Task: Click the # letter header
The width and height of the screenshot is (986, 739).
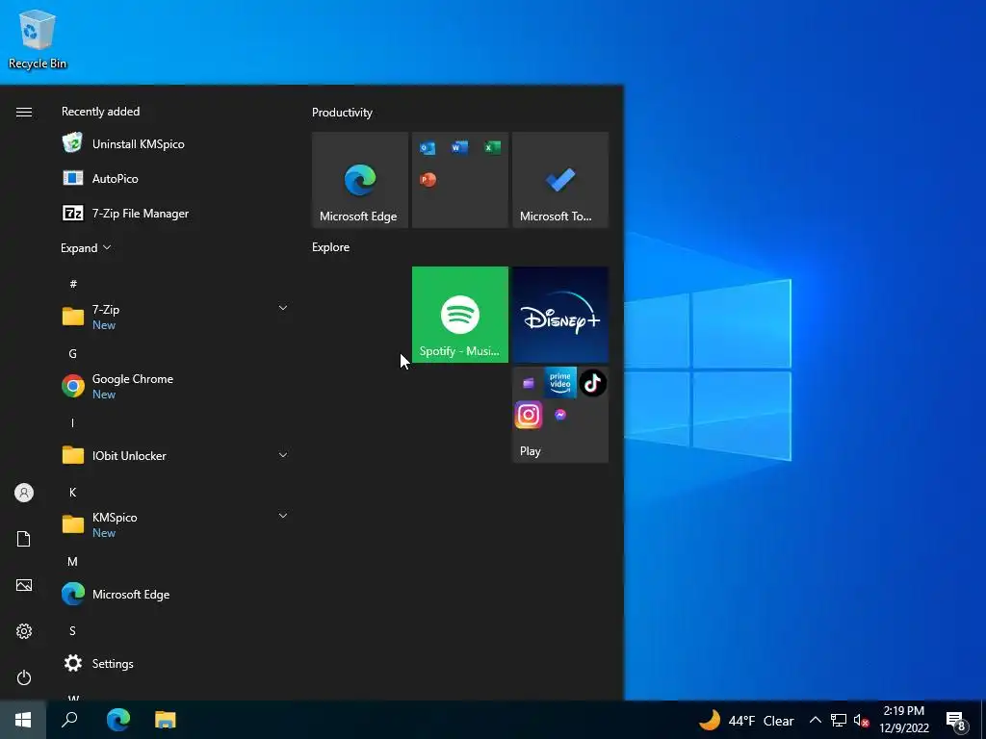Action: (x=73, y=284)
